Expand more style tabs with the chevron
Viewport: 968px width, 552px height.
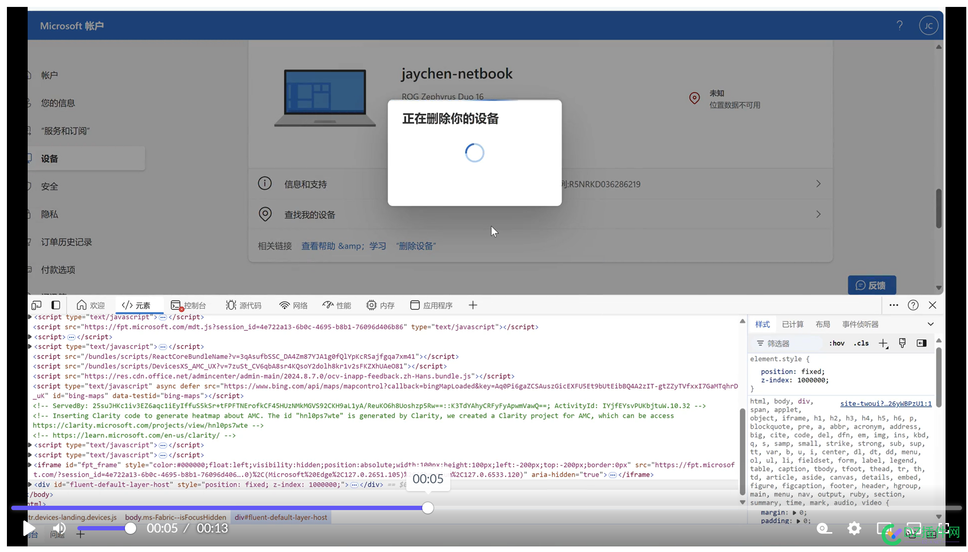tap(930, 324)
